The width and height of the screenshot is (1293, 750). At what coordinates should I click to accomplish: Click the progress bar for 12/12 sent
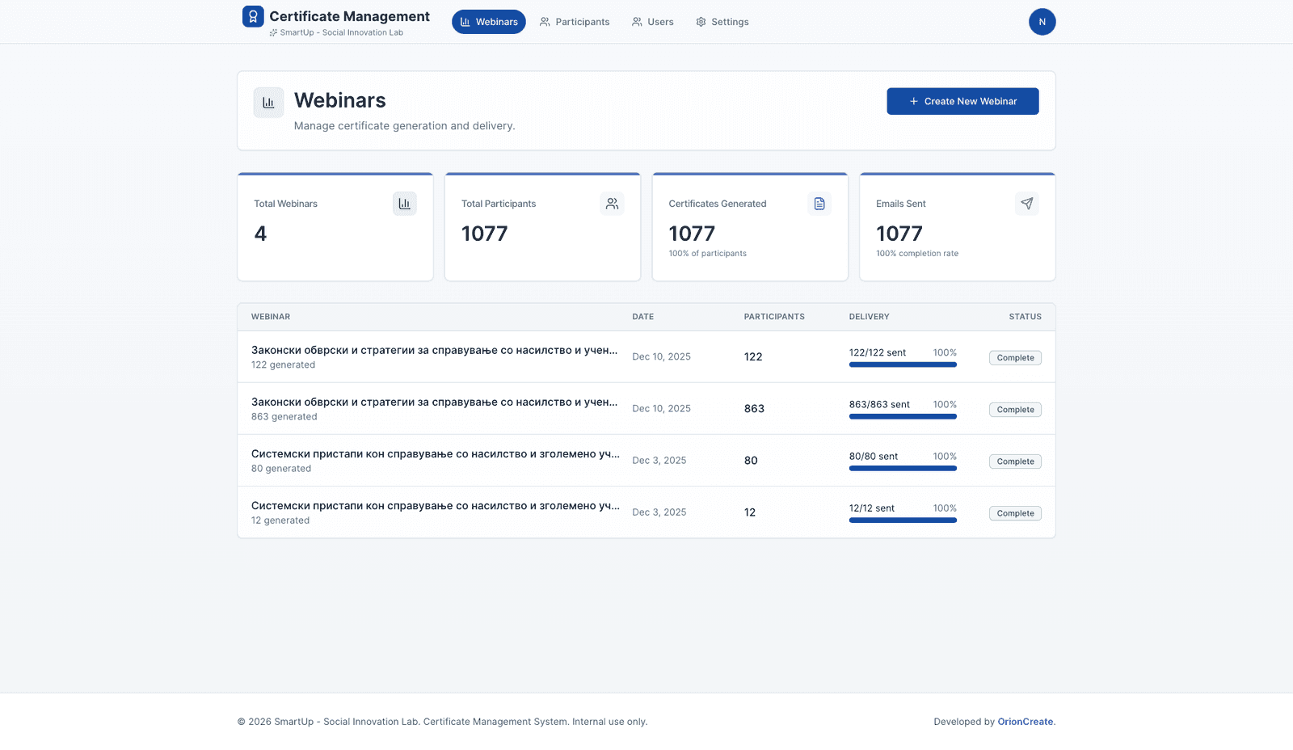coord(903,520)
